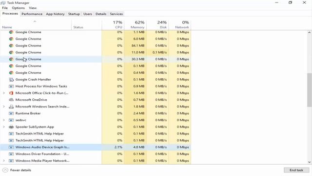Expand Spooler SubSystem App process
The image size is (312, 176).
tap(4, 127)
